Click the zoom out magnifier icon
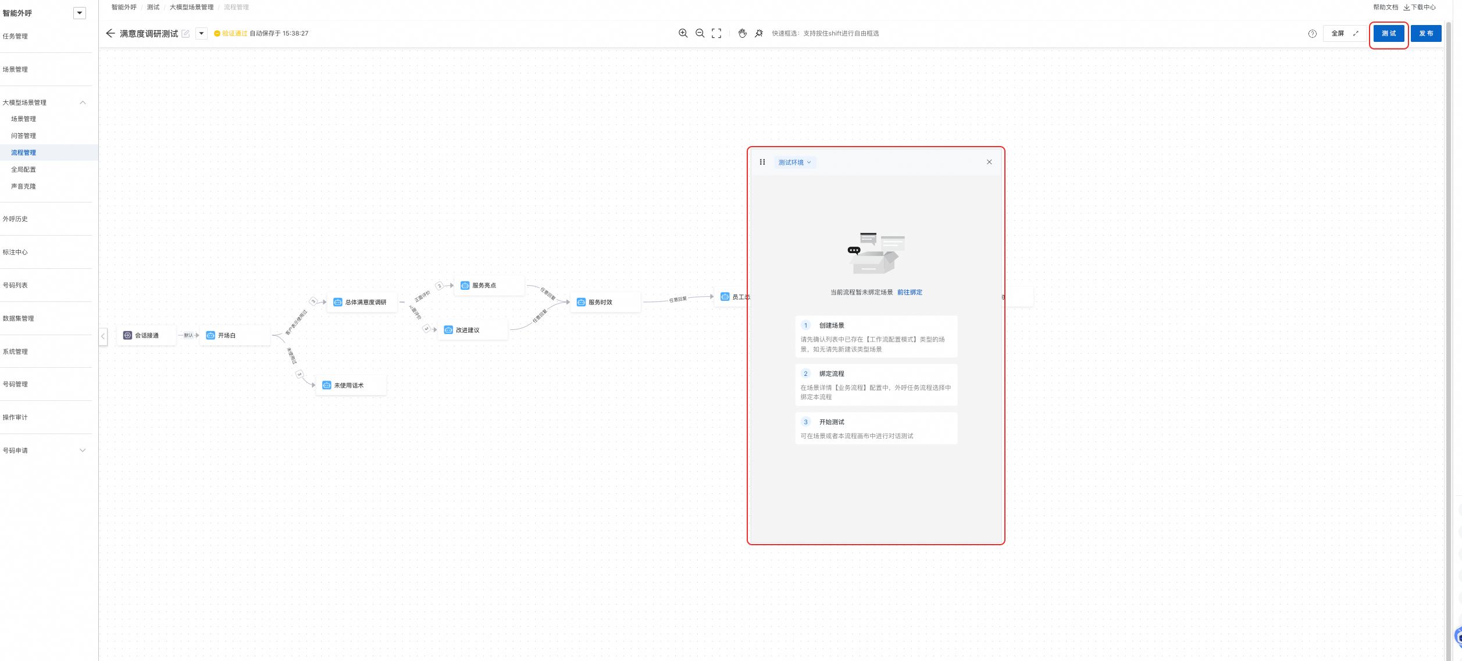1462x661 pixels. (x=700, y=33)
